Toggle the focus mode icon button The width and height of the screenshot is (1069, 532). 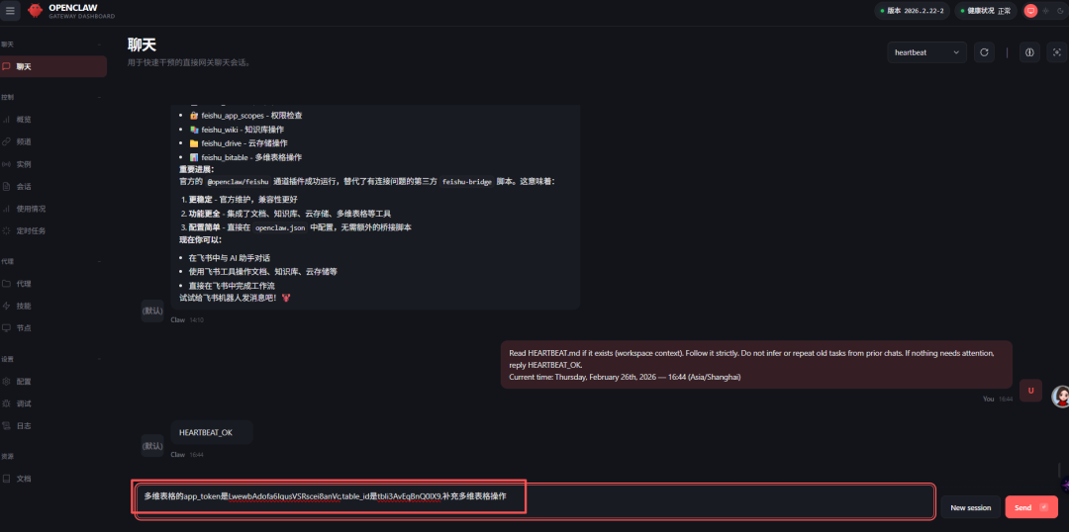coord(1057,51)
